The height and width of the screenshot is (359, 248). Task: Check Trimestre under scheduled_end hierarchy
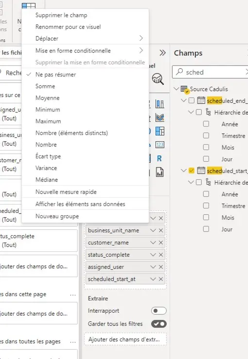coord(206,135)
